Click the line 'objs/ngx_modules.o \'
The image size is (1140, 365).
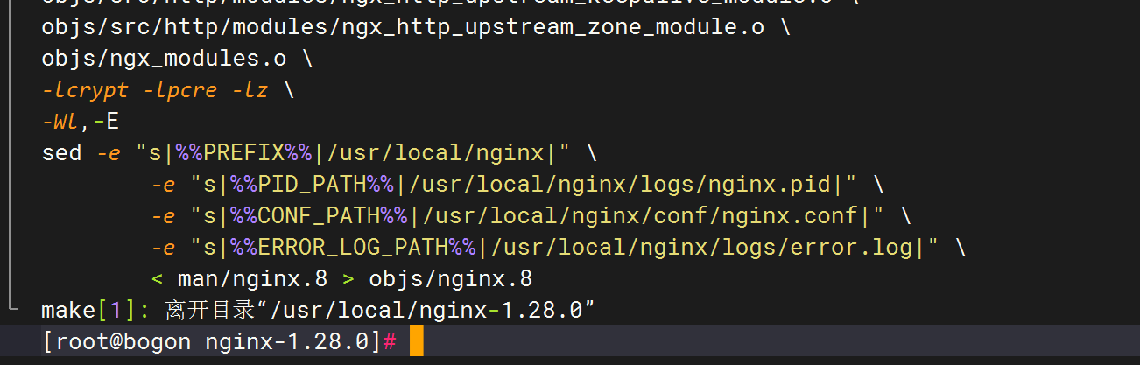click(x=176, y=59)
